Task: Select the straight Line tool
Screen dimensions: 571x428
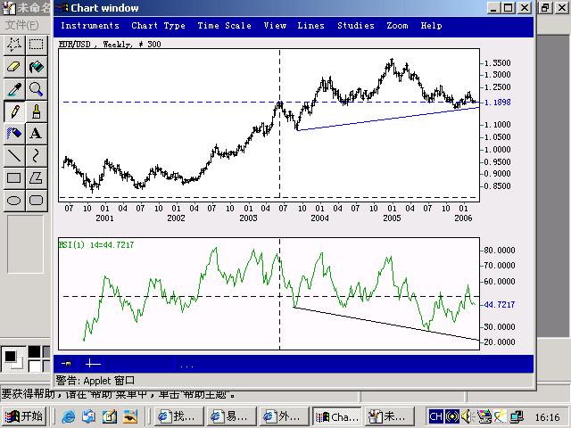Action: click(x=14, y=156)
